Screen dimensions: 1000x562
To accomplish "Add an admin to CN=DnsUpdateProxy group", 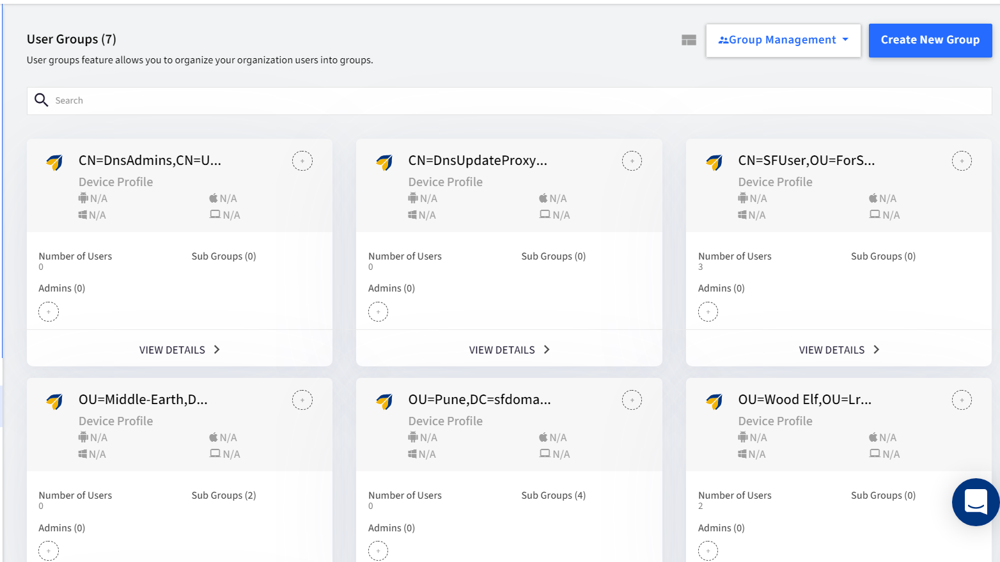I will 378,312.
